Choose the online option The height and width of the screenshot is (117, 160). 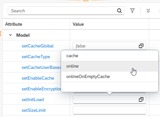point(110,66)
